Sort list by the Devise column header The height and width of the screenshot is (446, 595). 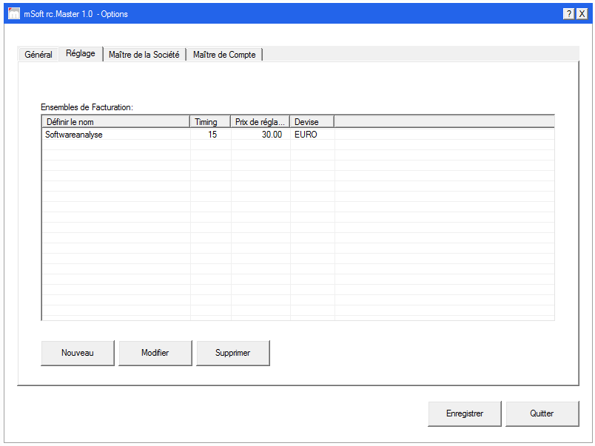point(312,121)
